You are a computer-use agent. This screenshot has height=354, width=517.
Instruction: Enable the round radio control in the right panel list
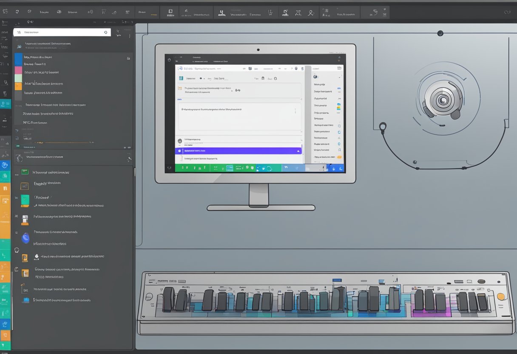(338, 131)
